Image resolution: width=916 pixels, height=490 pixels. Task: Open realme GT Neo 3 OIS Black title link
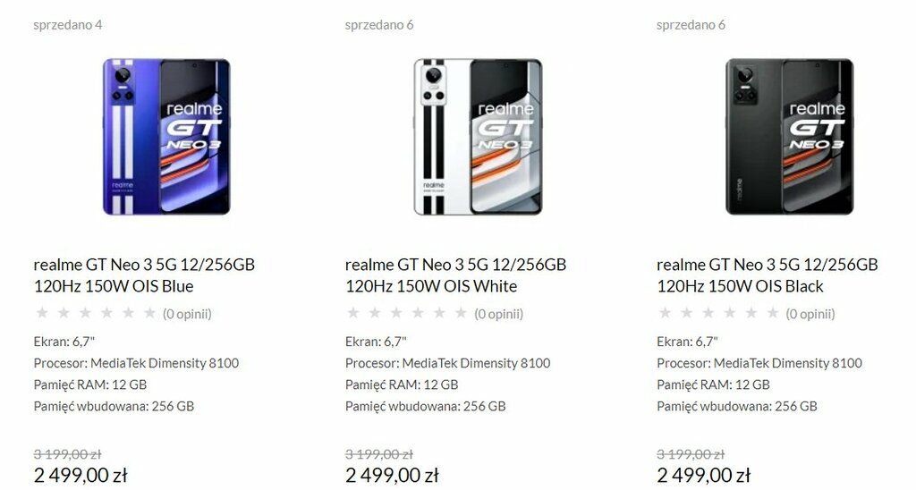pos(767,275)
